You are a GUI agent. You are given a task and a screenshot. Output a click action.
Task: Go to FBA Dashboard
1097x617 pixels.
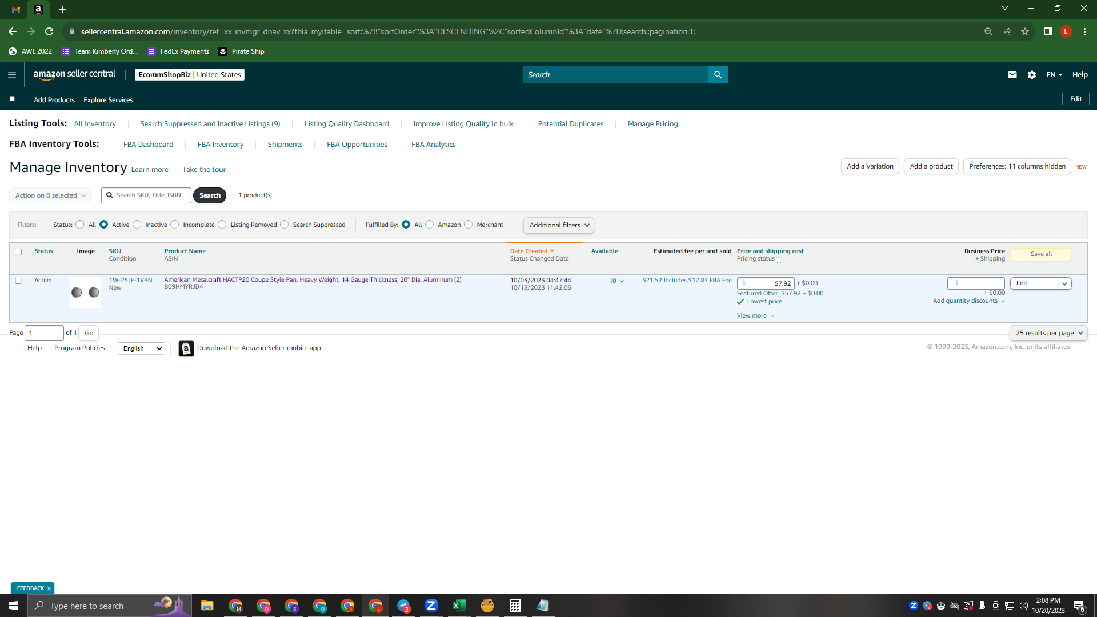148,145
